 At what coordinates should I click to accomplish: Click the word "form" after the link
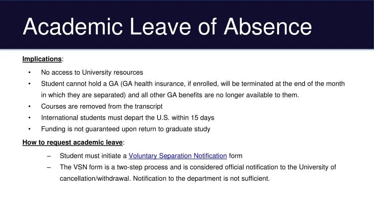tap(236, 156)
